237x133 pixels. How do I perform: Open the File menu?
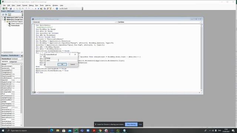[4, 6]
